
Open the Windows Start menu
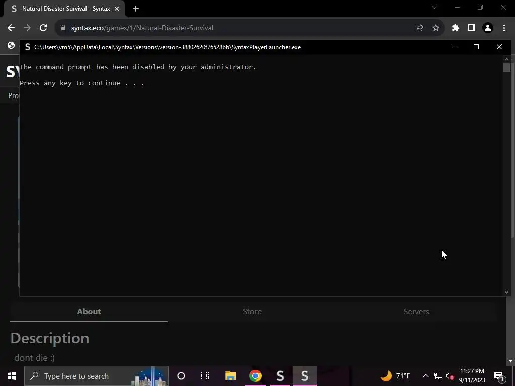(12, 376)
